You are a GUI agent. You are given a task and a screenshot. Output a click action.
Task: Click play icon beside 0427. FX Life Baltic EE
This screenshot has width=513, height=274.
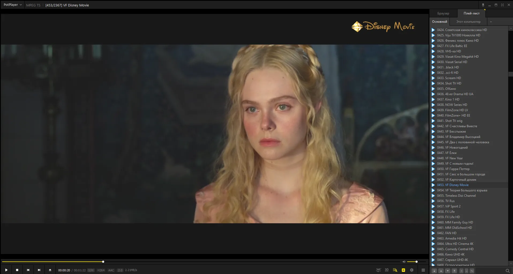click(x=433, y=46)
